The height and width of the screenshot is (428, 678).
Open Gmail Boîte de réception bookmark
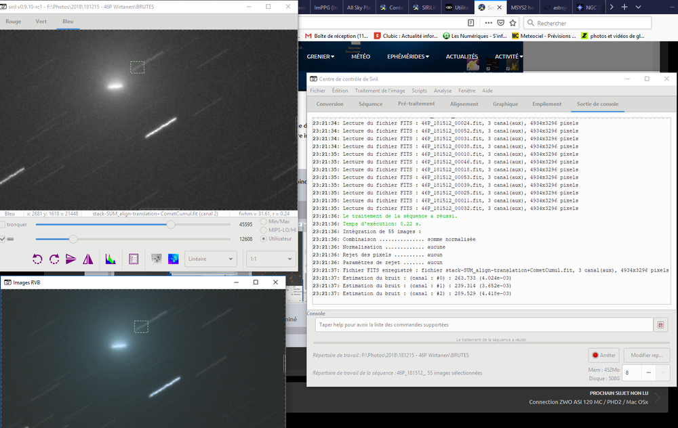pos(336,36)
